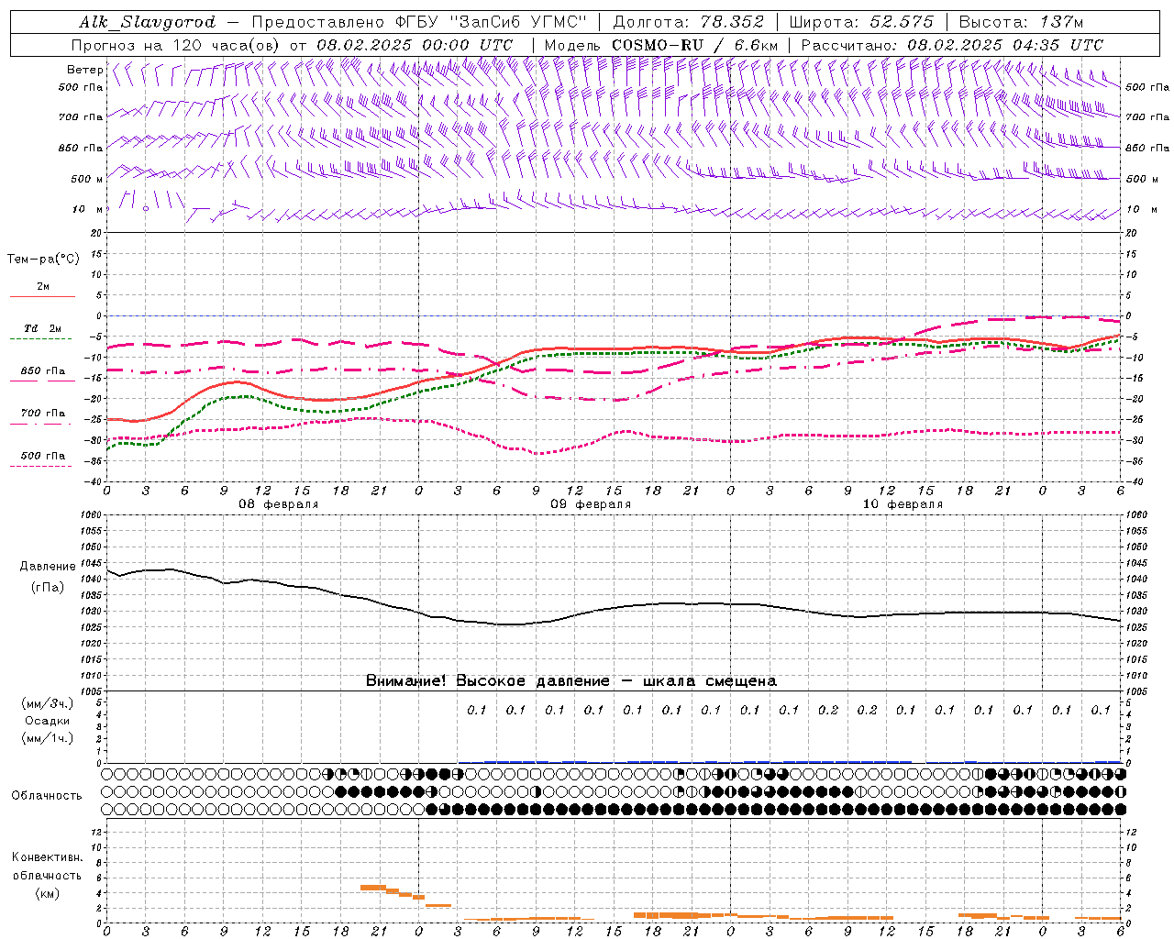The height and width of the screenshot is (939, 1174).
Task: Click the Облачность cloudiness label
Action: [x=47, y=795]
